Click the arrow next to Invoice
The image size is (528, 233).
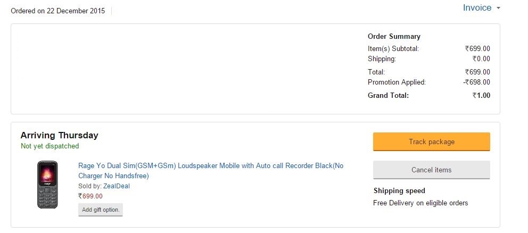498,8
